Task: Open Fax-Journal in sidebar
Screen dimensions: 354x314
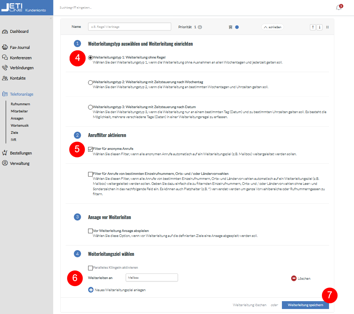Action: pos(20,47)
